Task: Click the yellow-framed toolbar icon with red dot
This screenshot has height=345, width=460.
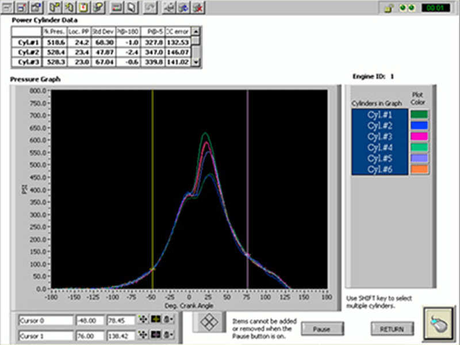Action: point(83,7)
